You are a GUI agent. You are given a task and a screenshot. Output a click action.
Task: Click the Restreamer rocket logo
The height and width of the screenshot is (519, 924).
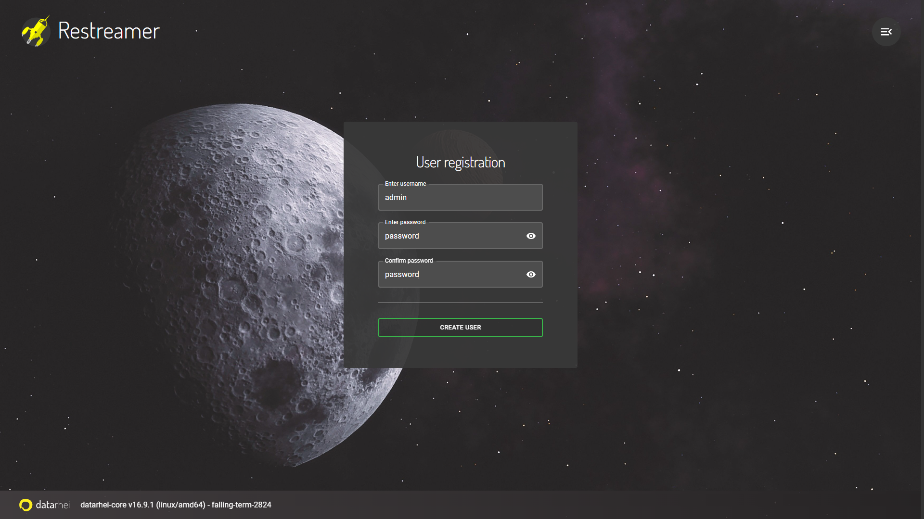(36, 31)
